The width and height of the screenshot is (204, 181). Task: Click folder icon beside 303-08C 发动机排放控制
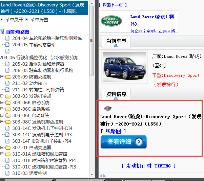coord(8,122)
